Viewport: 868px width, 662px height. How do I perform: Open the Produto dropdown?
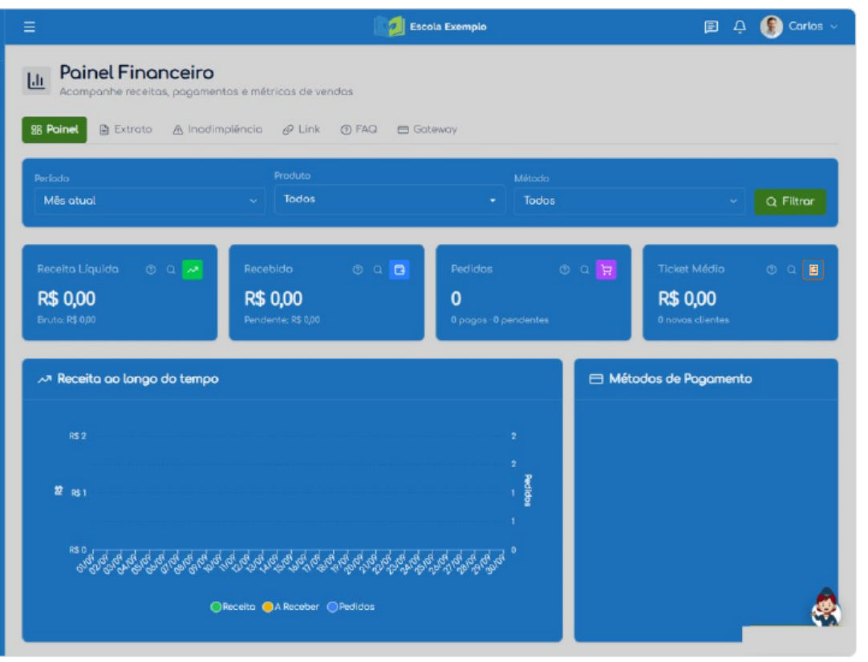(389, 199)
